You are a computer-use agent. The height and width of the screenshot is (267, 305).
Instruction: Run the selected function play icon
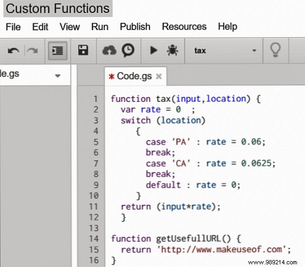(154, 50)
